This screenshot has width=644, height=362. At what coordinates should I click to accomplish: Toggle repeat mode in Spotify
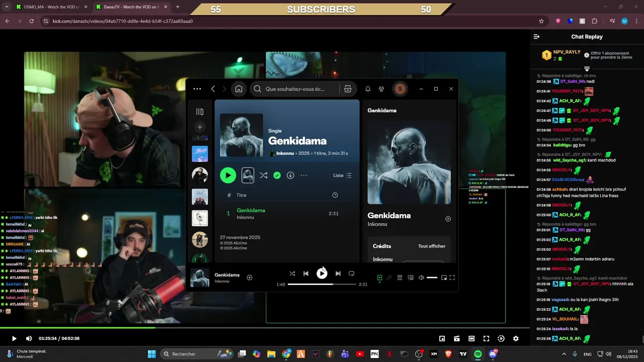click(352, 274)
